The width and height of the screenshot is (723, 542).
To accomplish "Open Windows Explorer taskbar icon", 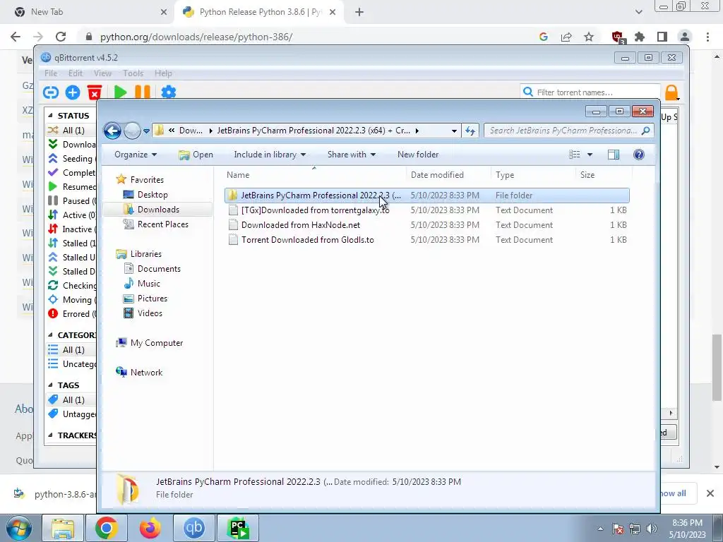I will 63,528.
